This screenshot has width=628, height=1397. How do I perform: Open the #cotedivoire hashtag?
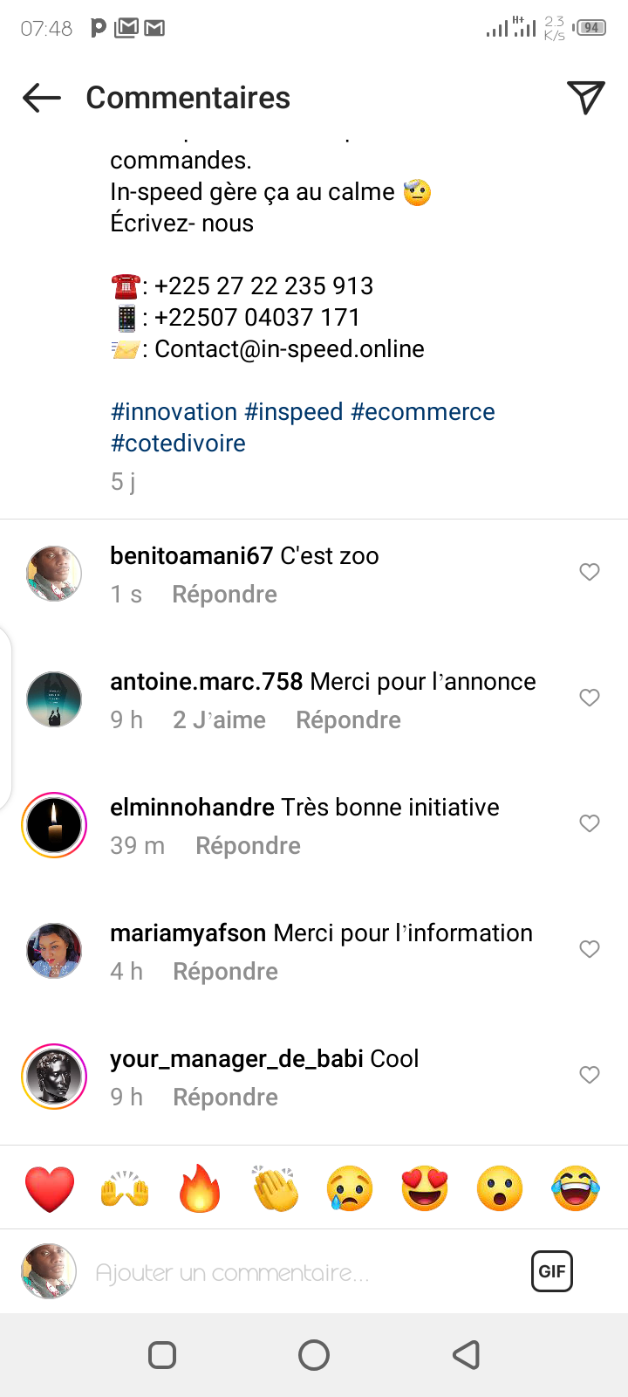coord(178,444)
